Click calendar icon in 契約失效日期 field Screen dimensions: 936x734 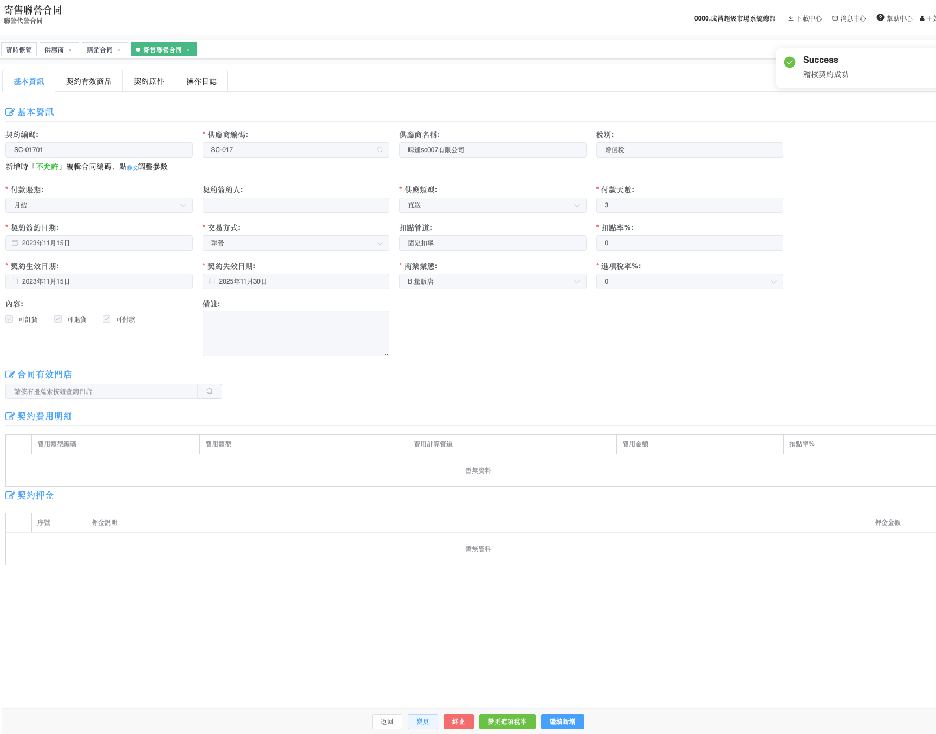click(212, 281)
